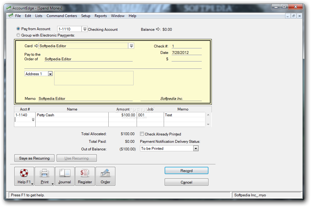Click the Check # field
Screen dimensions: 311x207
[x=187, y=46]
